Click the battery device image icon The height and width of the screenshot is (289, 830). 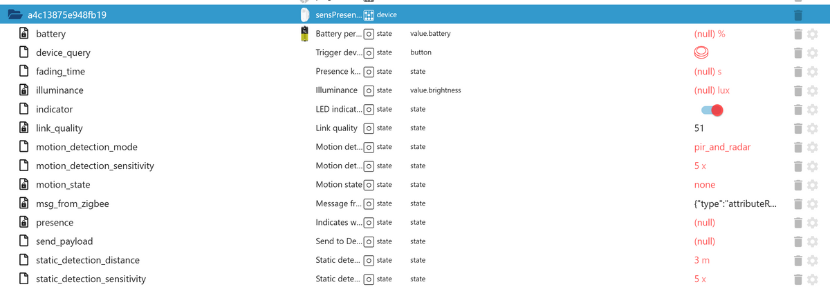click(x=305, y=34)
